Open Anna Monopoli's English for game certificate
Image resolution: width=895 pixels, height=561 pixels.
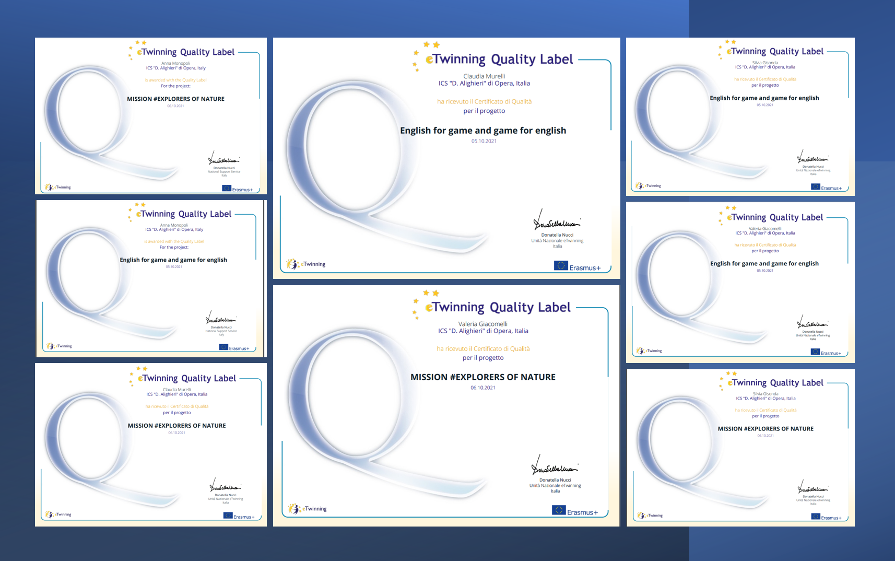151,278
